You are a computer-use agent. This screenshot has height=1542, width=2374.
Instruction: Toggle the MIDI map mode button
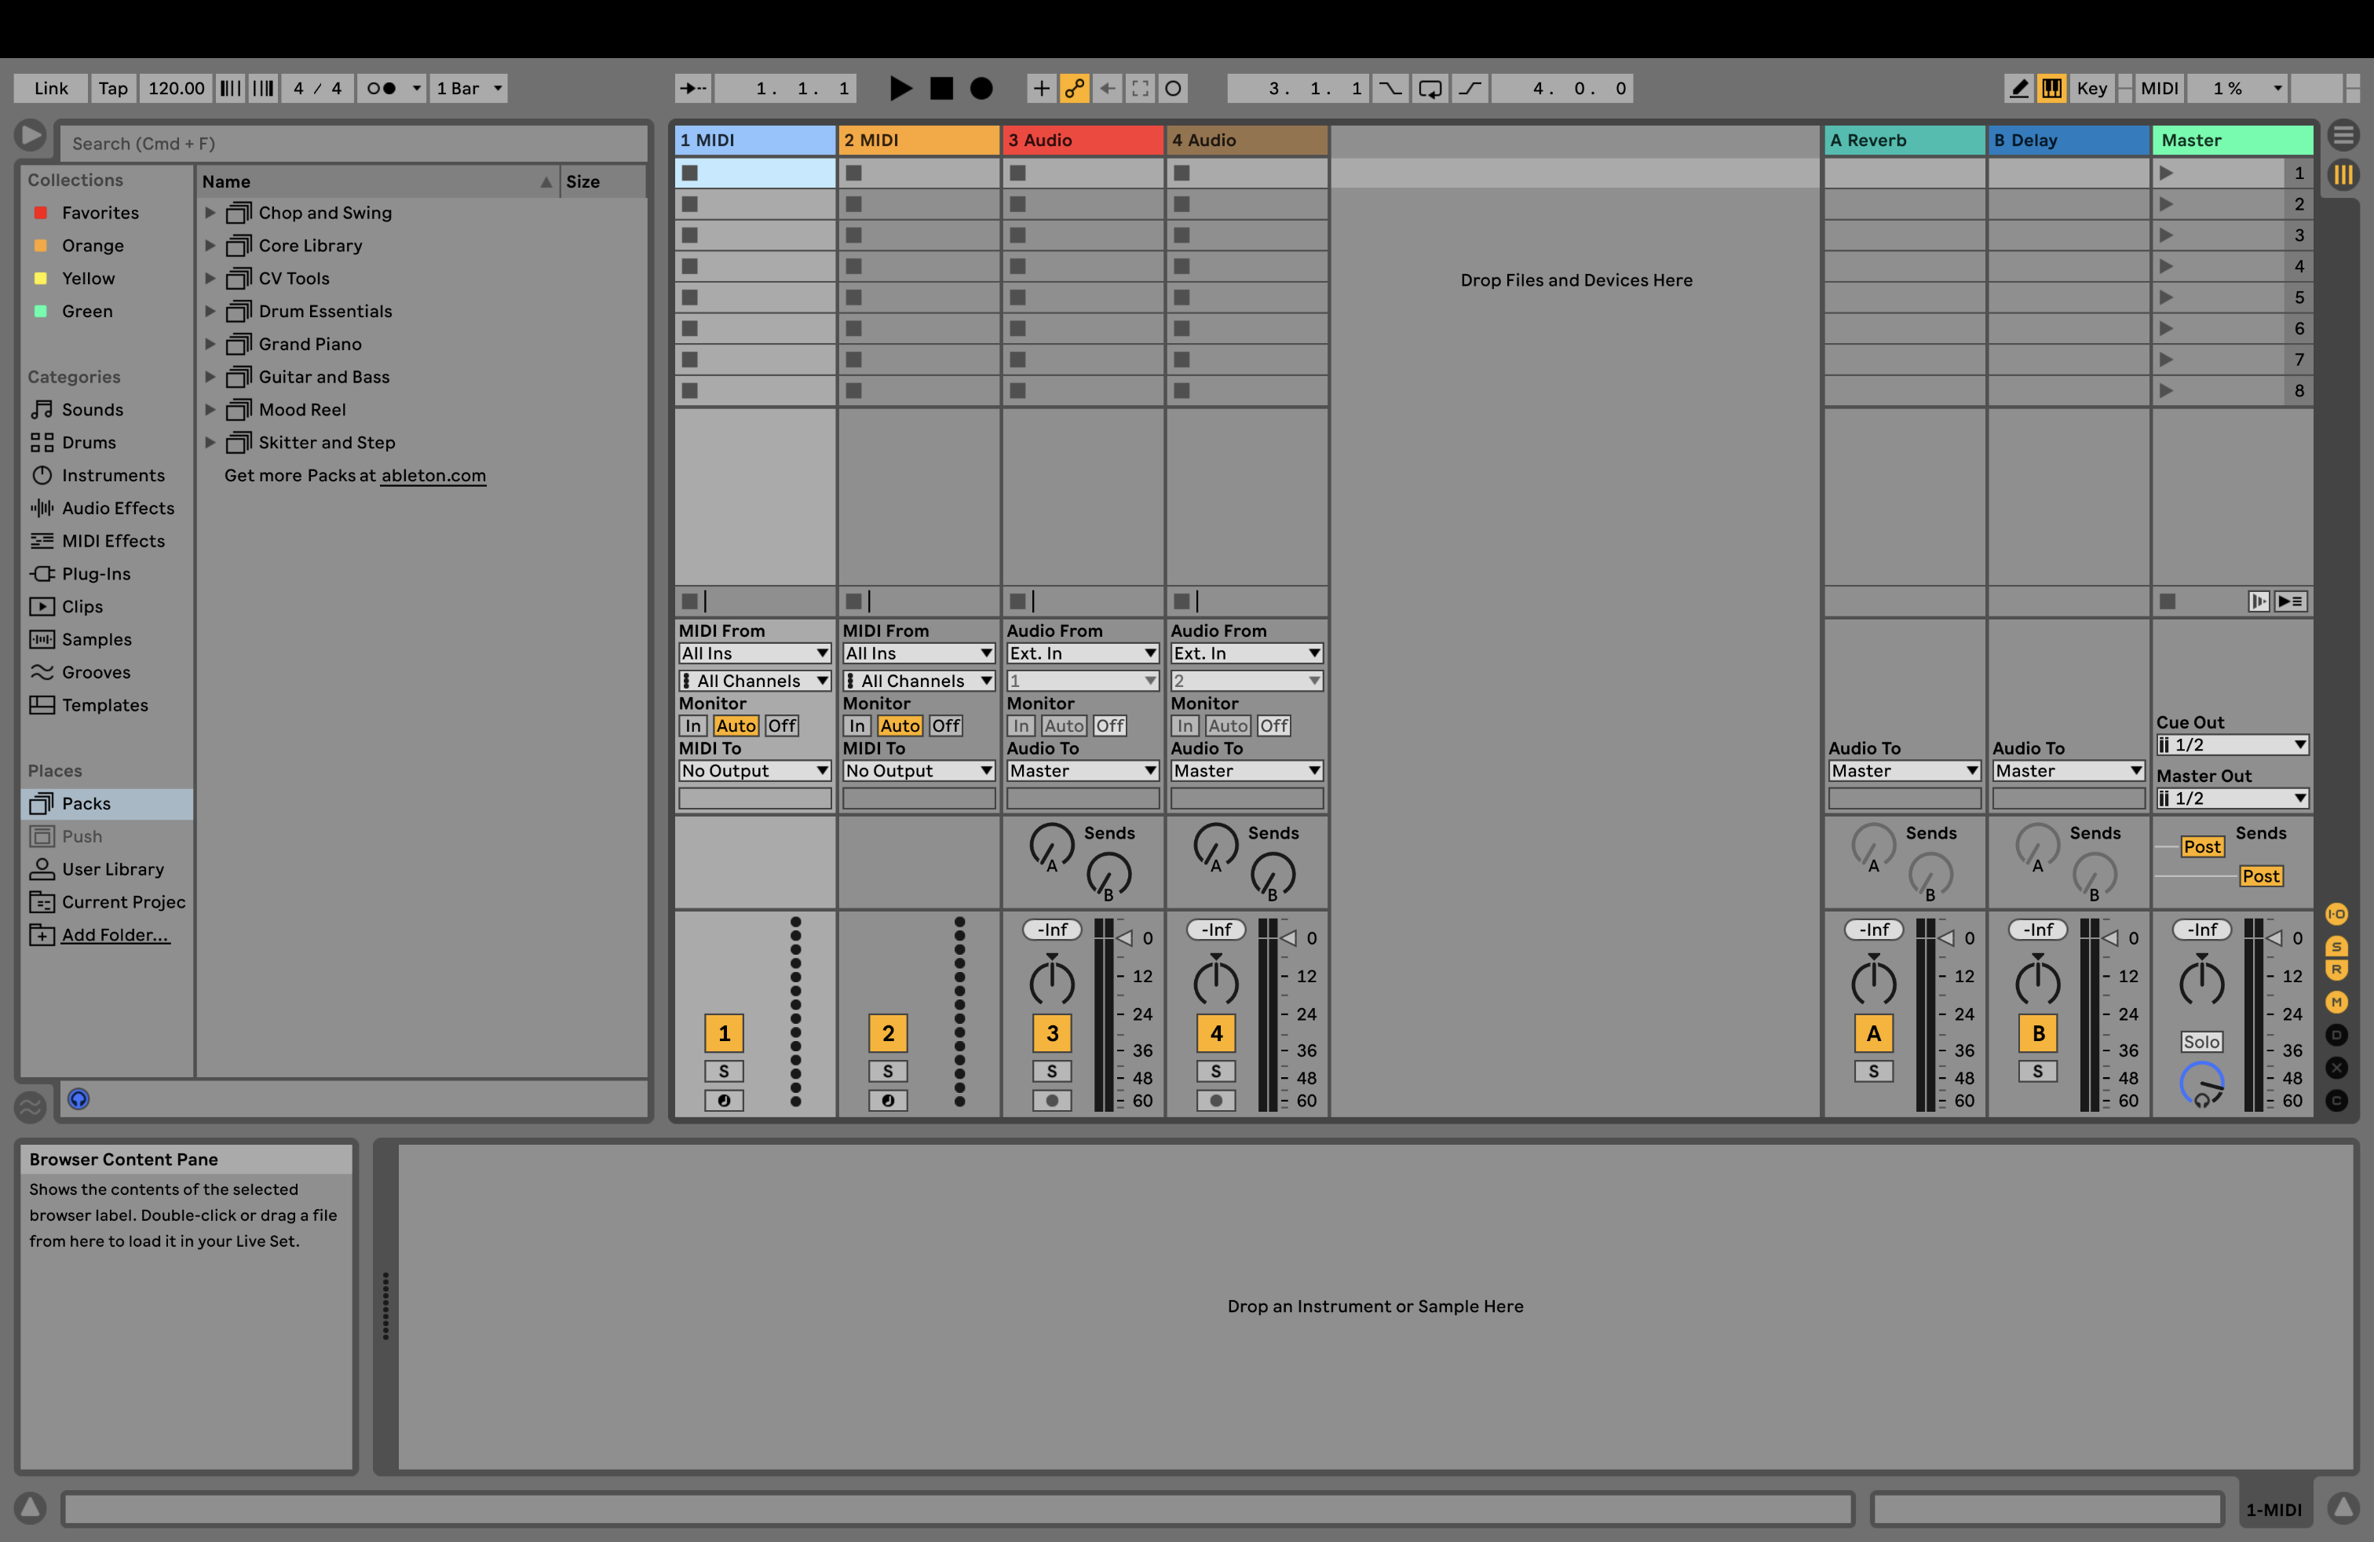pos(2160,88)
